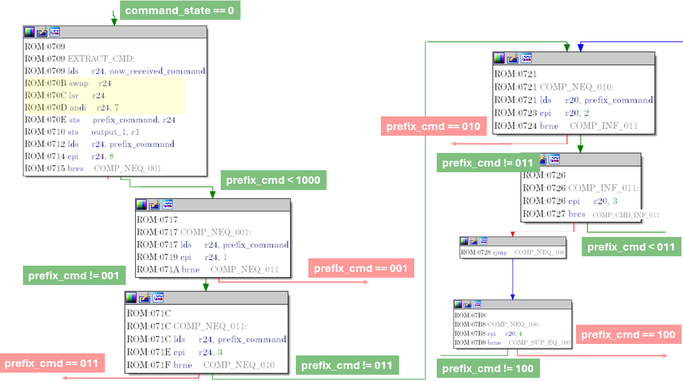Click the graph icon on COMP_NEQ_010 block

526,58
